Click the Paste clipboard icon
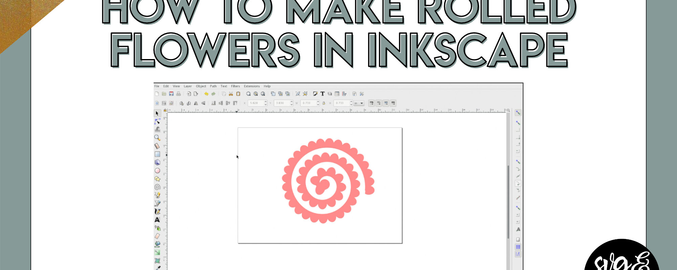Image resolution: width=677 pixels, height=270 pixels. pyautogui.click(x=238, y=94)
